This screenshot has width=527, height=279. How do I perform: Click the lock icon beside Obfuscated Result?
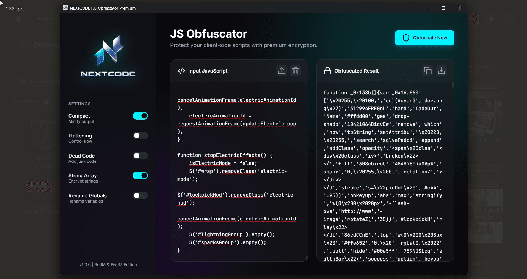pyautogui.click(x=327, y=71)
